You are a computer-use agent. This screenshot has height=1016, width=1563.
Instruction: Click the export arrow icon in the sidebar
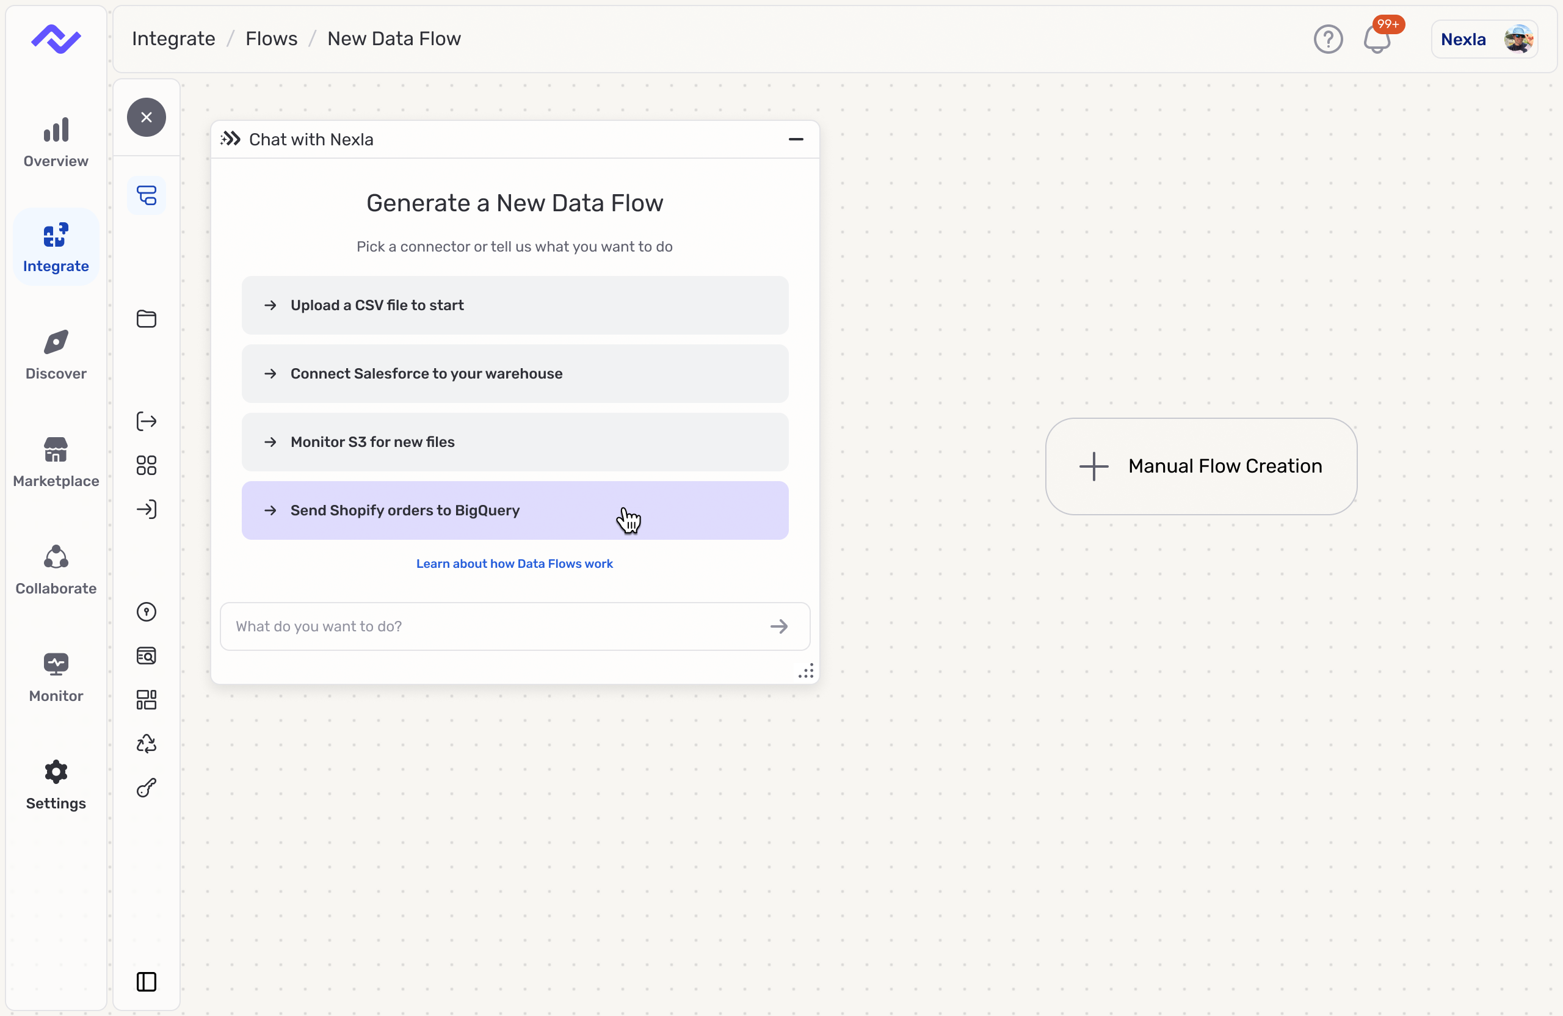pyautogui.click(x=146, y=421)
